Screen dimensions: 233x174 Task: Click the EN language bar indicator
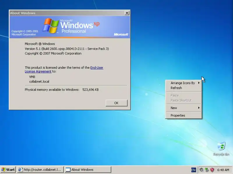pos(193,170)
